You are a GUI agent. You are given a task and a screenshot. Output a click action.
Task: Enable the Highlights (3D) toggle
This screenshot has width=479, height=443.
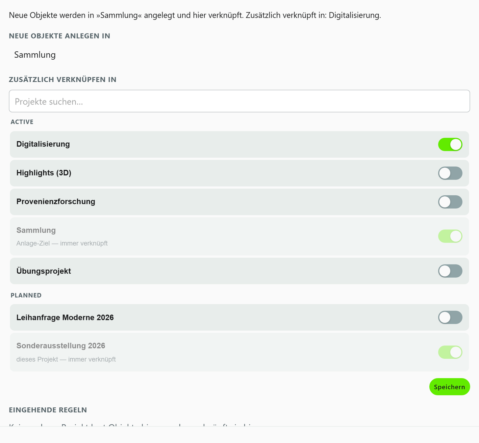click(450, 173)
